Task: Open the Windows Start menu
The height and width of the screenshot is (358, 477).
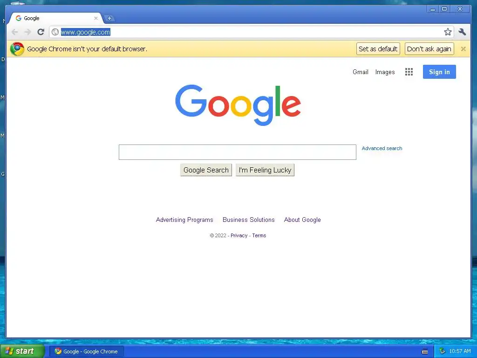Action: (x=22, y=351)
